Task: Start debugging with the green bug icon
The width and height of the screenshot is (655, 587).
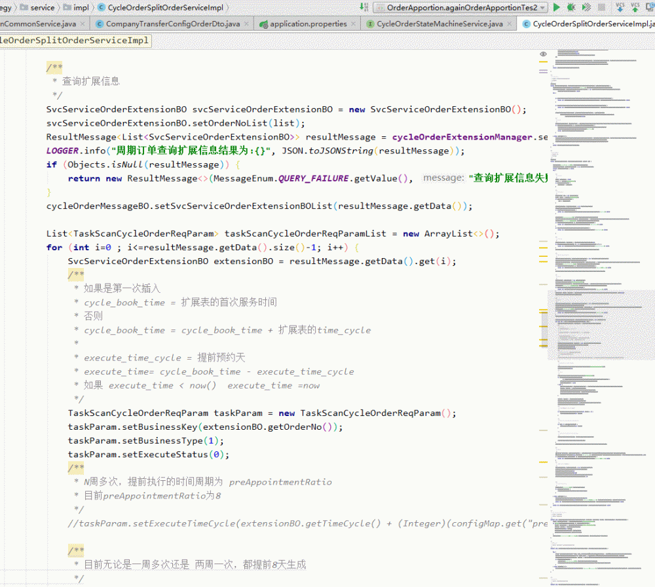Action: coord(571,7)
